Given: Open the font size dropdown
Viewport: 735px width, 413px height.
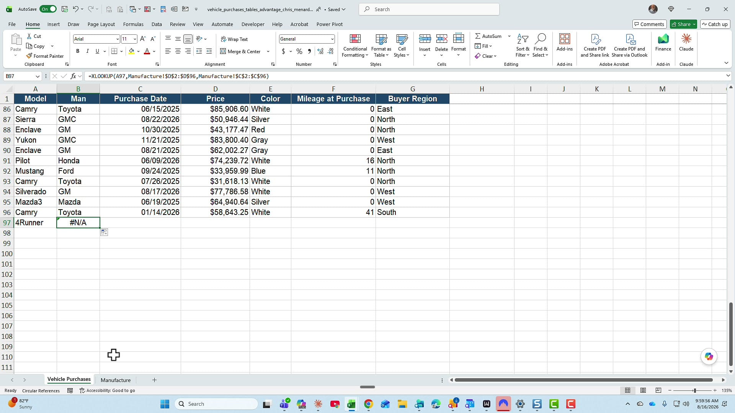Looking at the screenshot, I should [135, 39].
